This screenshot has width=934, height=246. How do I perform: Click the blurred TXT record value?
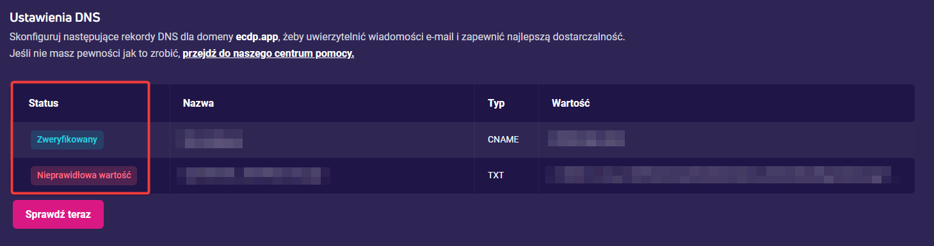(x=718, y=175)
